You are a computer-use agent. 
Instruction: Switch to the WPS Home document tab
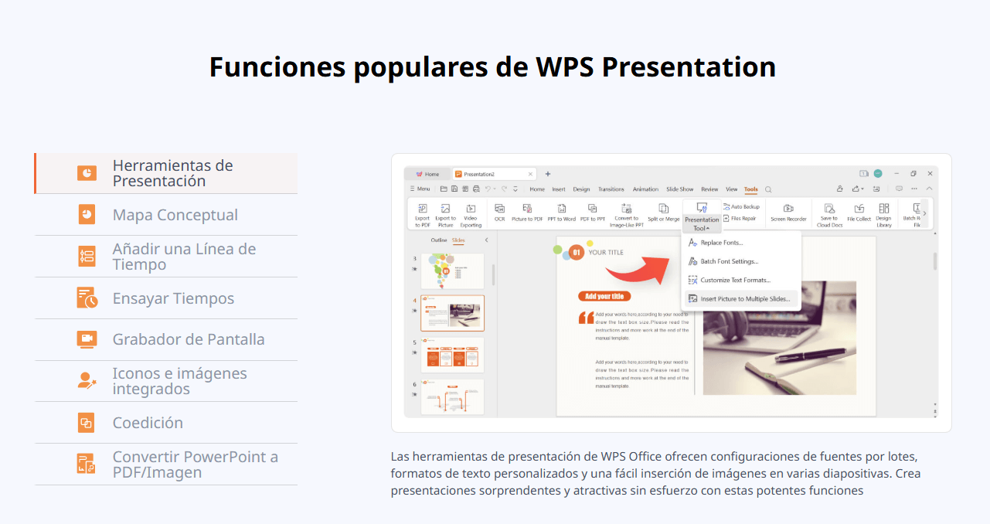coord(427,174)
